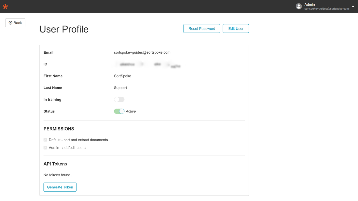Go back using the Back button

[15, 23]
